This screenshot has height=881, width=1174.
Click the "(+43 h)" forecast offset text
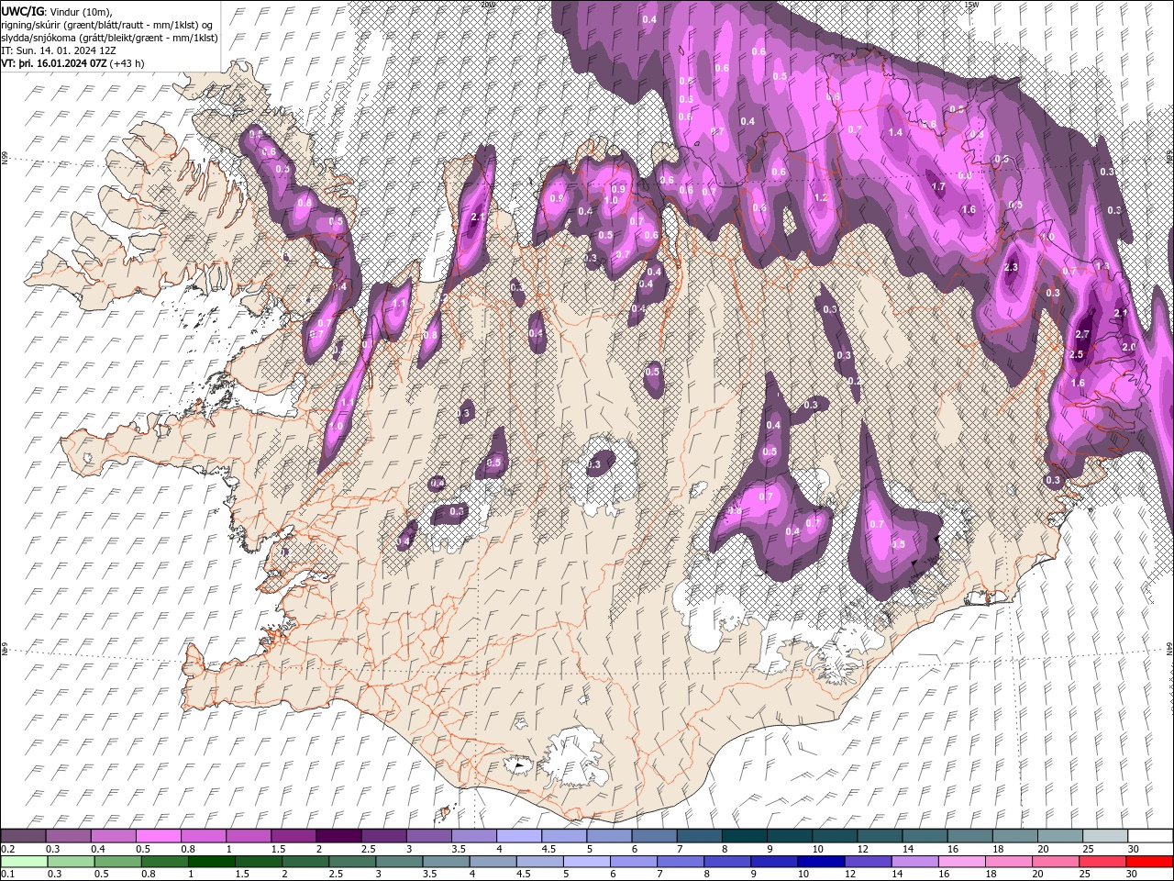128,63
